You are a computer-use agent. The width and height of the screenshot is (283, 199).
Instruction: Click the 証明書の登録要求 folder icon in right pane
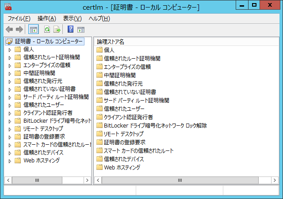pyautogui.click(x=99, y=142)
